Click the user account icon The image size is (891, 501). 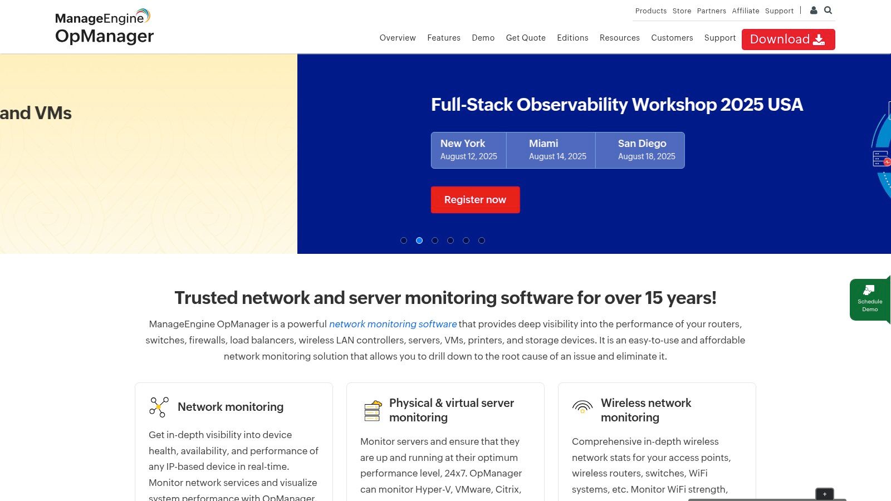pyautogui.click(x=814, y=10)
